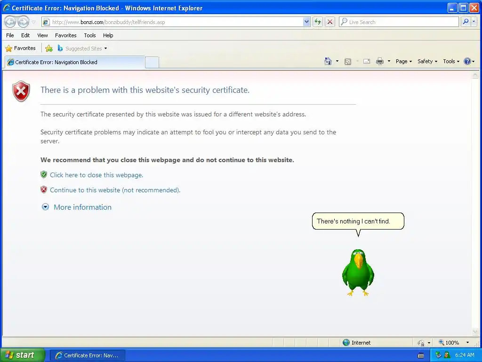
Task: Click the More information link text
Action: tap(82, 207)
